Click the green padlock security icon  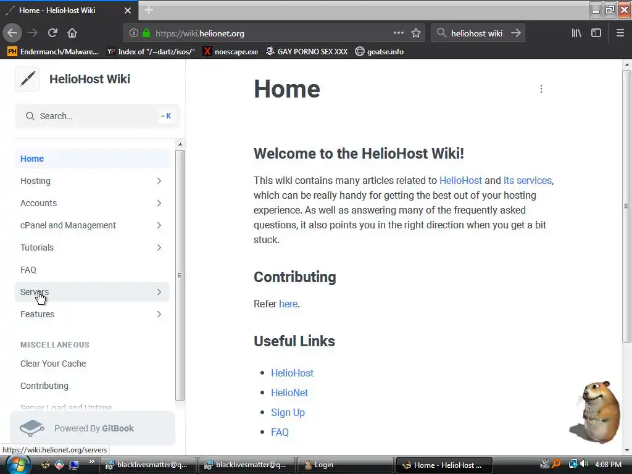point(146,33)
